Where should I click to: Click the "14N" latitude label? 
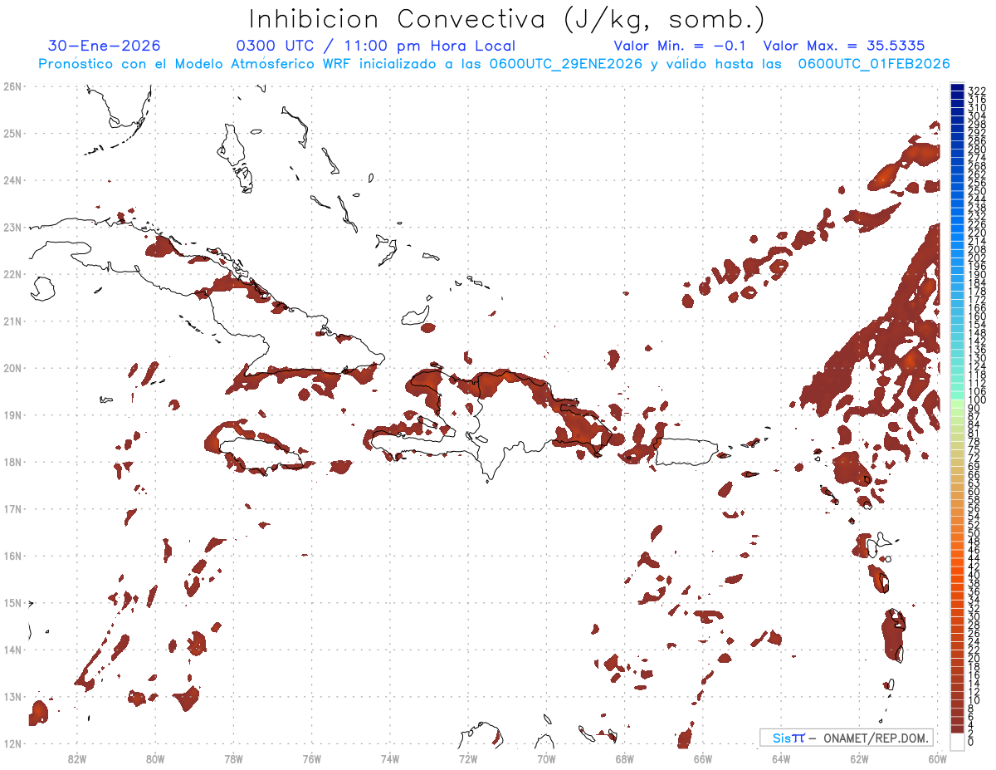point(12,650)
